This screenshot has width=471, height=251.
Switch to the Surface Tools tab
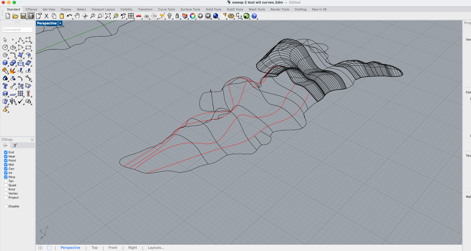190,9
